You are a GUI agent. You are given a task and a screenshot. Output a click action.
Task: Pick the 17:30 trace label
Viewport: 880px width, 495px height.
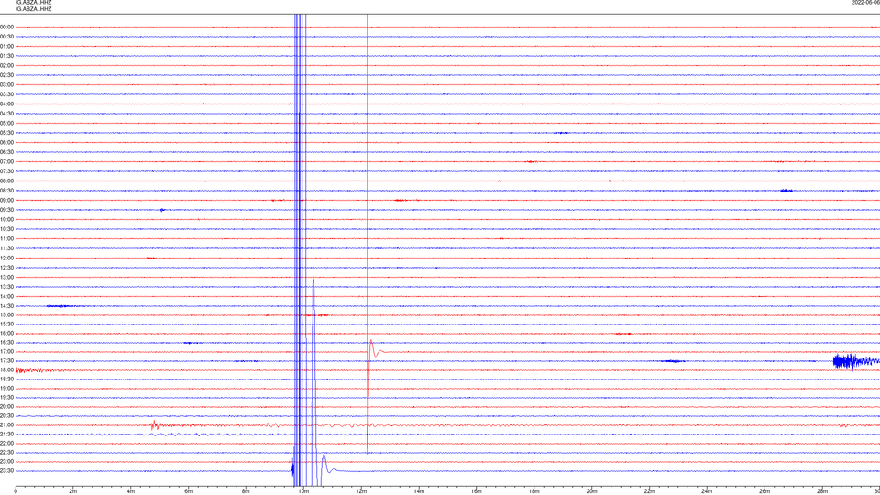pyautogui.click(x=6, y=361)
